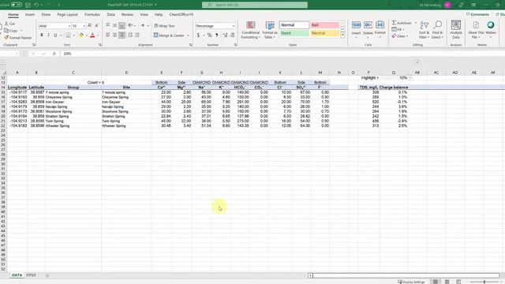Increase the indent

(137, 35)
